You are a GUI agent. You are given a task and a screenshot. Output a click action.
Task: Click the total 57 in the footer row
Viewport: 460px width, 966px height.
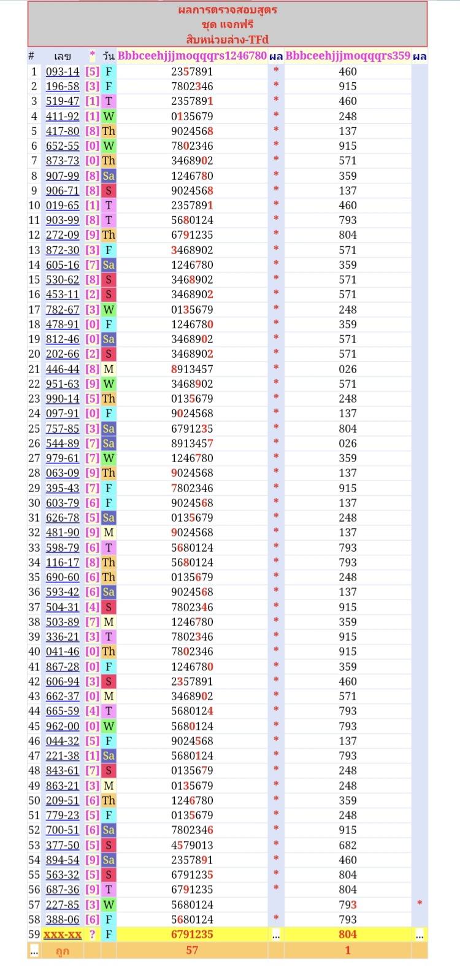click(192, 951)
